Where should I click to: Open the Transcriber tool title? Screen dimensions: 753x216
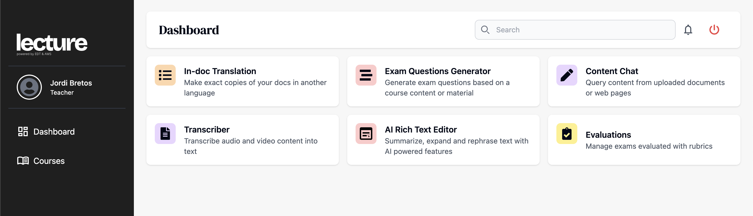point(207,129)
